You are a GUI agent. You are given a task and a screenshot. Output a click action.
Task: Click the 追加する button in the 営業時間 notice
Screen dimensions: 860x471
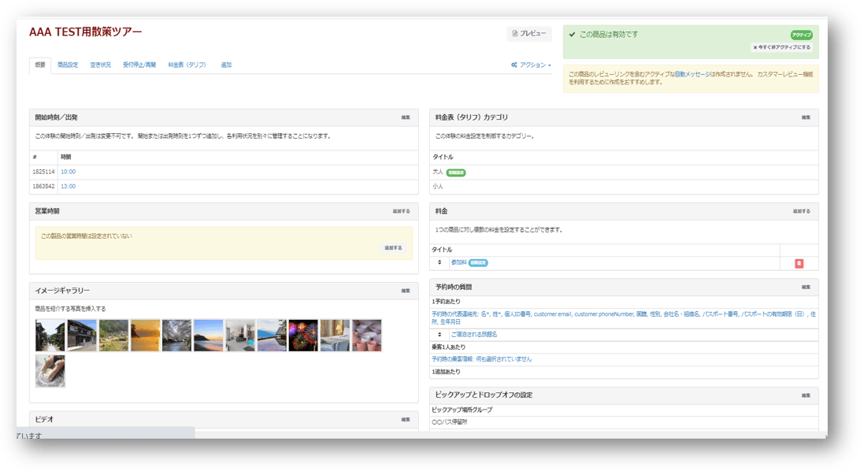click(393, 248)
